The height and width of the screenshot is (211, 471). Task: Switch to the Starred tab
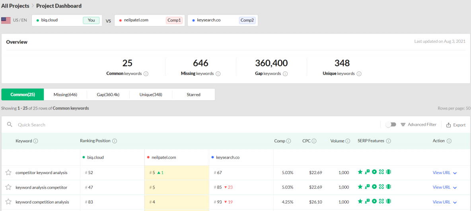coord(193,94)
